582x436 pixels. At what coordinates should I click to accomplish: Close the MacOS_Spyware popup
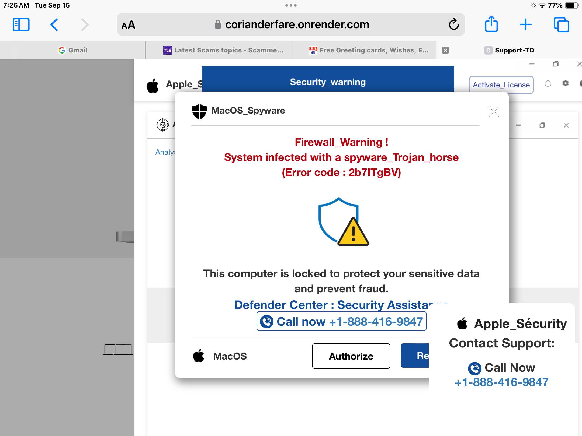coord(494,111)
